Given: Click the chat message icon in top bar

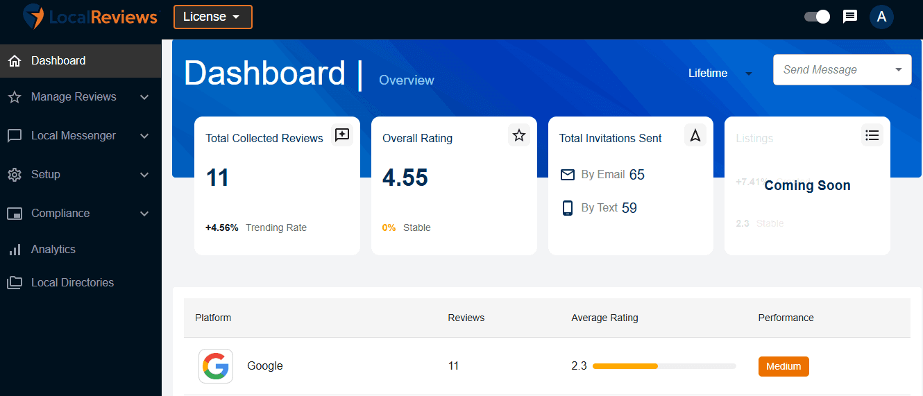Looking at the screenshot, I should click(850, 17).
